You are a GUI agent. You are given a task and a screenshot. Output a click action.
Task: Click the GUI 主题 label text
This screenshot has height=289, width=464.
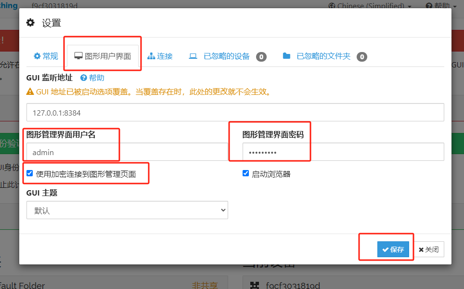tap(42, 193)
